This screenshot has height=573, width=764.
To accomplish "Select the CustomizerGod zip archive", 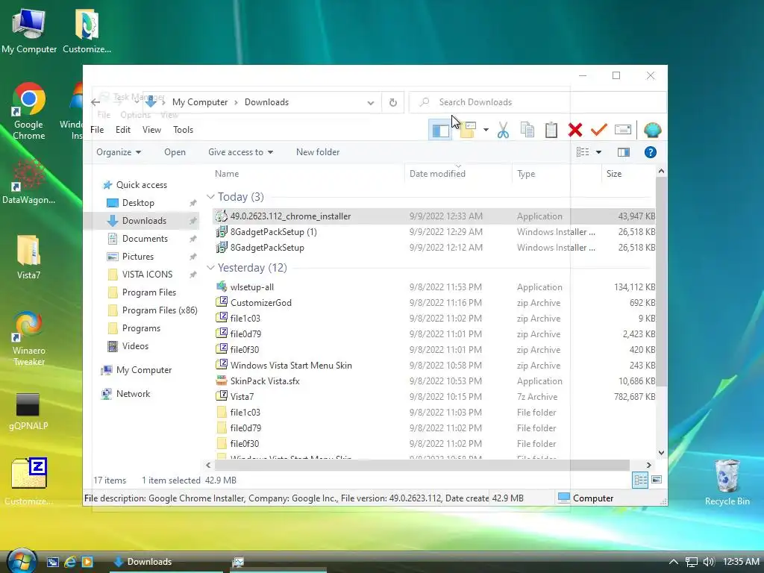I will click(260, 303).
